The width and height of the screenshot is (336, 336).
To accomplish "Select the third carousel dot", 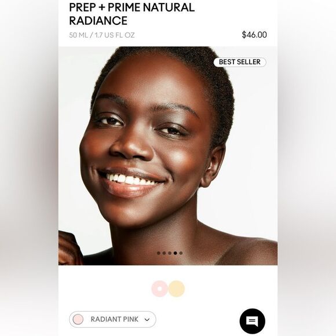I will (170, 253).
